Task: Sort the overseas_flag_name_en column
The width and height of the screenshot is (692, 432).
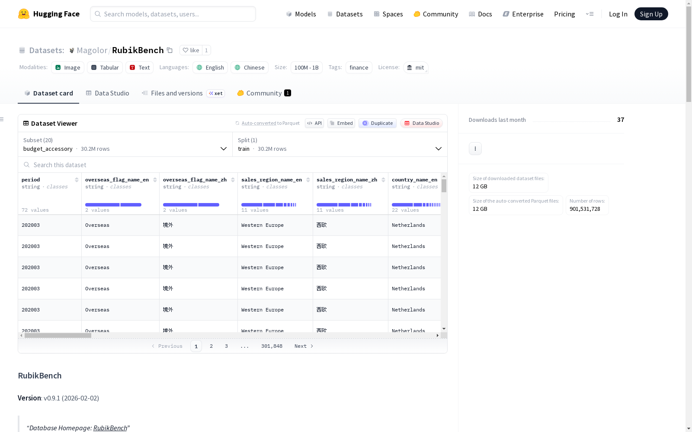Action: pos(155,180)
